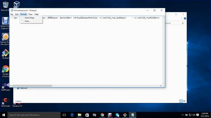Select the Pandora TV desktop icon

coord(17,105)
